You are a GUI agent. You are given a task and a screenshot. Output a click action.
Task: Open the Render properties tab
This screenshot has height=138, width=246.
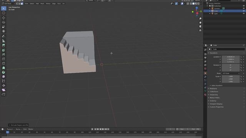[205, 54]
